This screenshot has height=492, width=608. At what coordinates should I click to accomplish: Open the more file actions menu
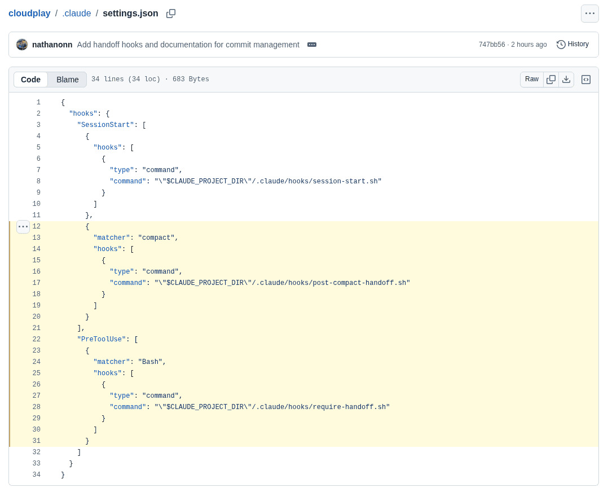pos(589,14)
